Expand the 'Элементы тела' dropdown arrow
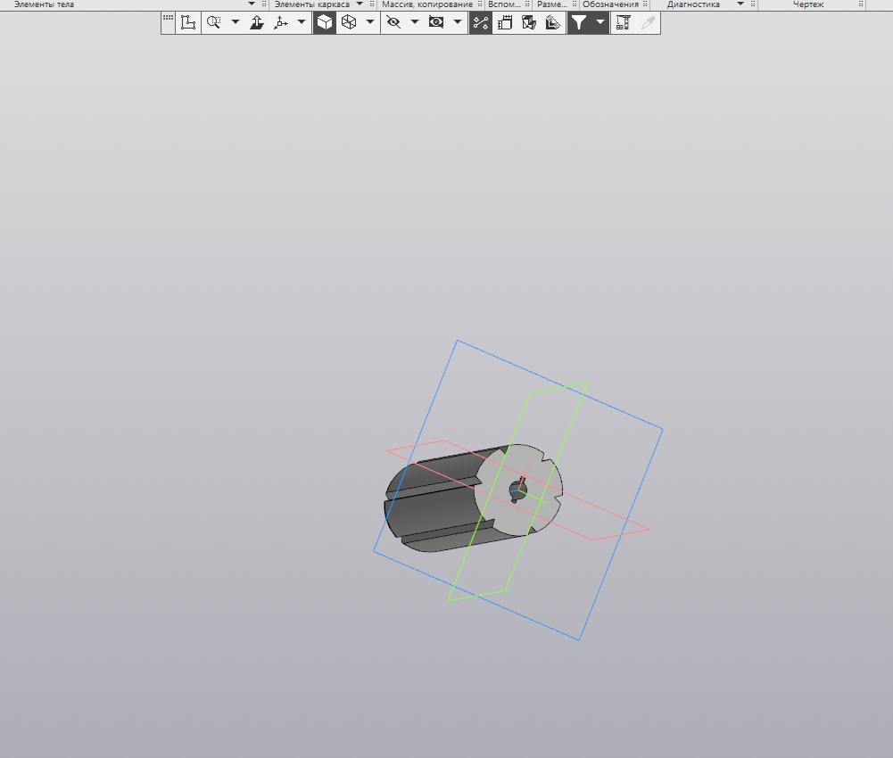Viewport: 893px width, 758px height. tap(252, 4)
